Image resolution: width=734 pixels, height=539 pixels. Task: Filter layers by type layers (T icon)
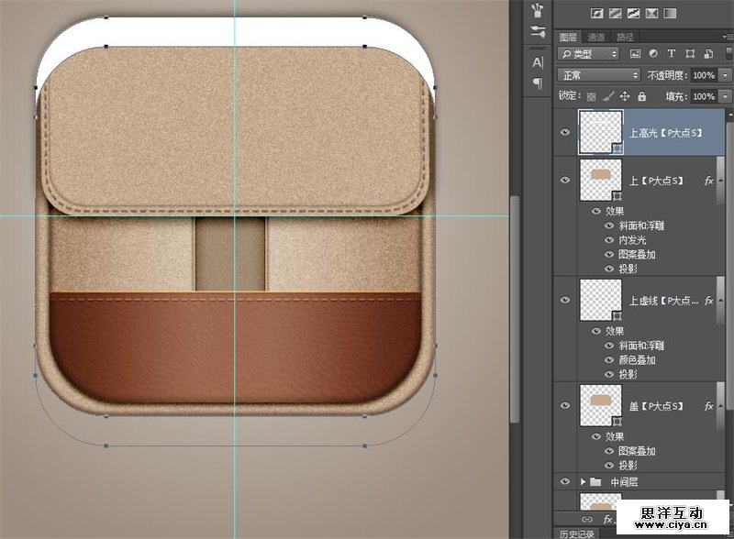pos(672,55)
